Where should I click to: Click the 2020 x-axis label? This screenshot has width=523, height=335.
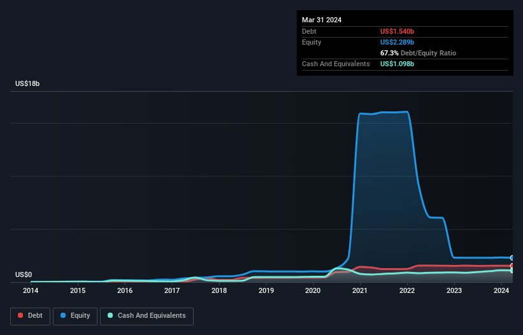[x=313, y=290]
